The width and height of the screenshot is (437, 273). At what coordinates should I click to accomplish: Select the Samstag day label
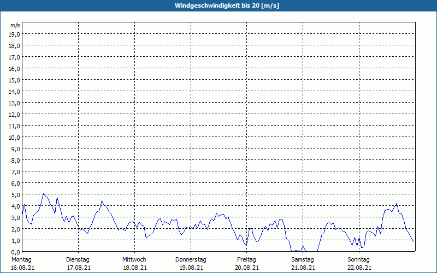(x=303, y=259)
